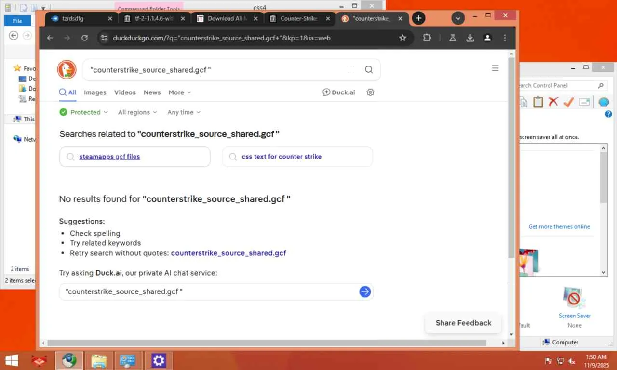Switch to the Download All tab
Image resolution: width=617 pixels, height=370 pixels.
click(226, 18)
